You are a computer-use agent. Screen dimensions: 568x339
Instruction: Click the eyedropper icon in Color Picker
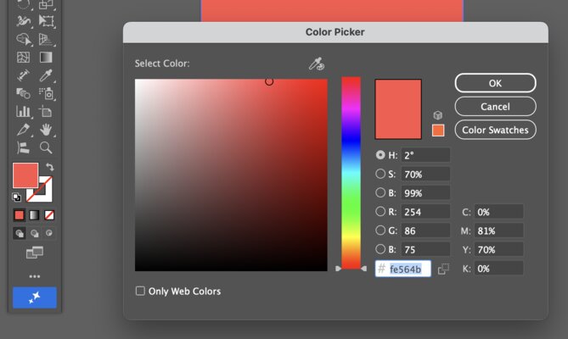coord(317,64)
